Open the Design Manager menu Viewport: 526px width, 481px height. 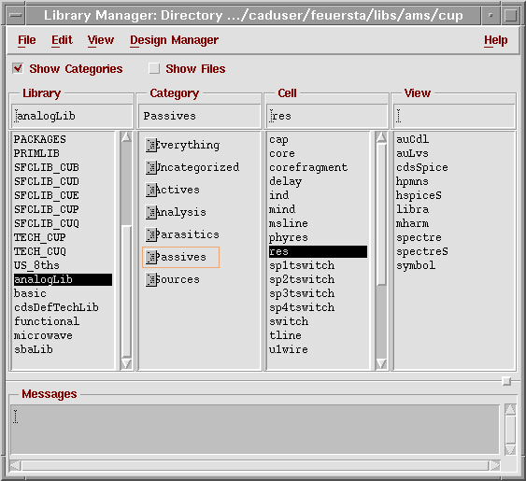[x=174, y=40]
